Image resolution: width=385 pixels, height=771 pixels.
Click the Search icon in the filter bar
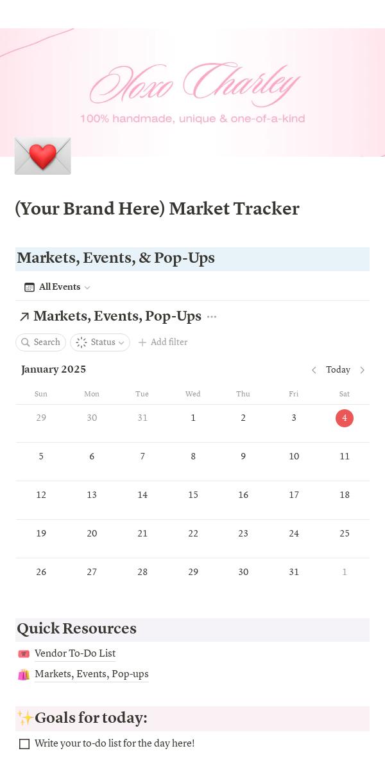(26, 342)
